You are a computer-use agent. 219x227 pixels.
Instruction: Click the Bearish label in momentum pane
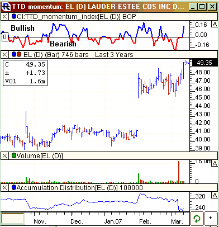(63, 44)
